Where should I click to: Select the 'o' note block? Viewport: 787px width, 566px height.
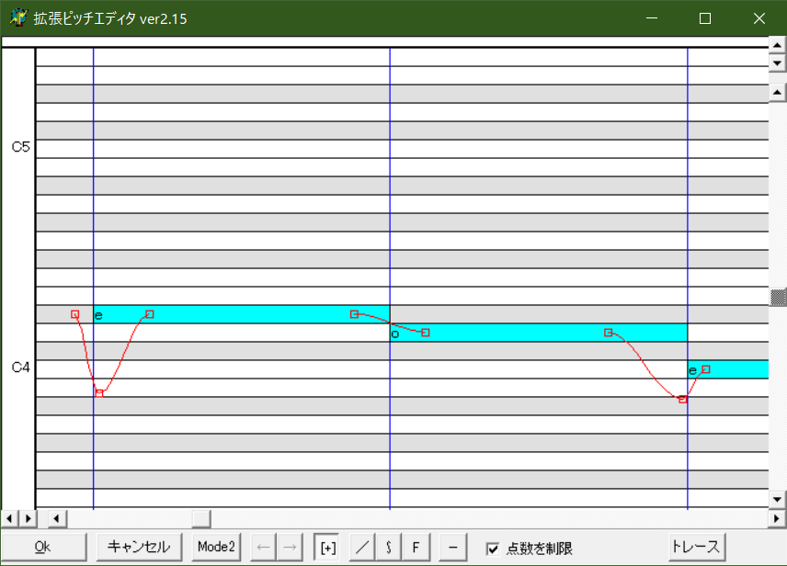point(539,333)
